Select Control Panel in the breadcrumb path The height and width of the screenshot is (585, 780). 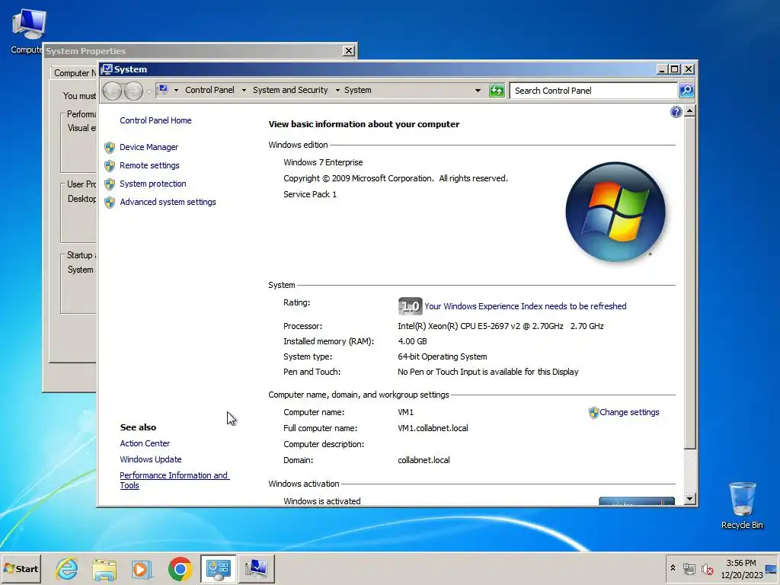(x=209, y=90)
